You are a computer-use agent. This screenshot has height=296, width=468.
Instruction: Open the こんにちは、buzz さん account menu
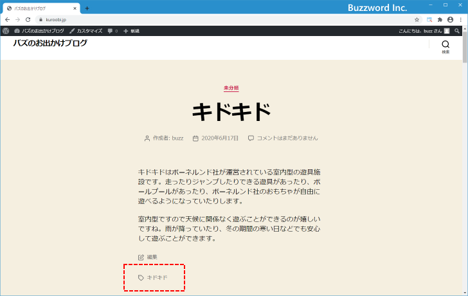424,31
